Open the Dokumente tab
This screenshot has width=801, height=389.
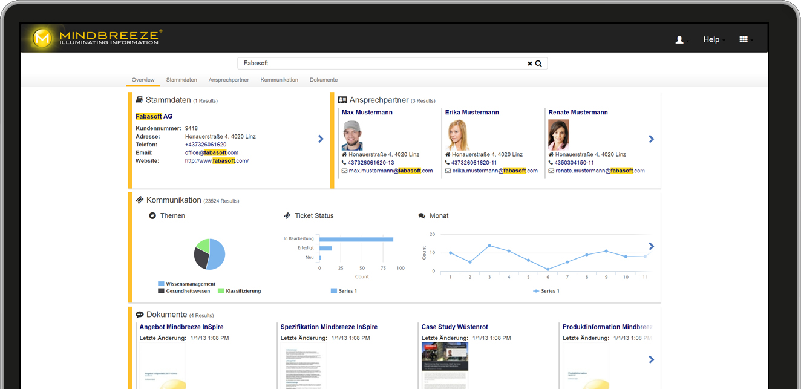point(324,80)
